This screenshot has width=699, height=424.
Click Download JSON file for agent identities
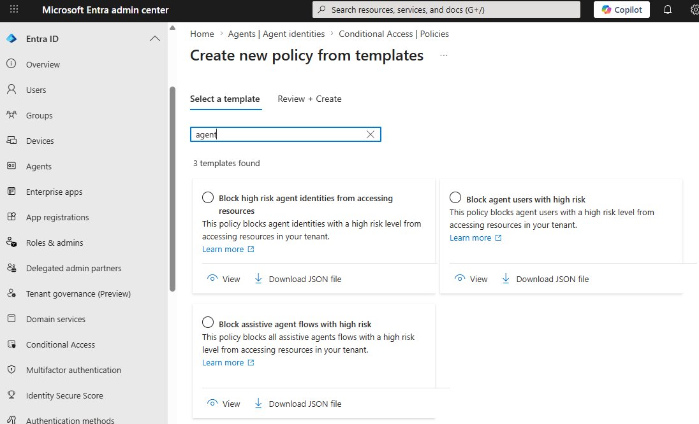(x=305, y=279)
